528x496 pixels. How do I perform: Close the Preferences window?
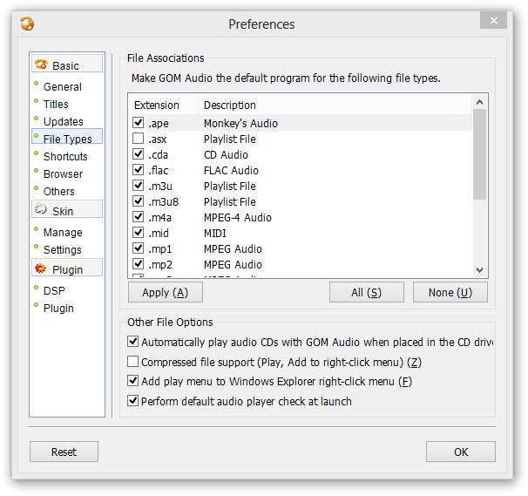point(494,20)
